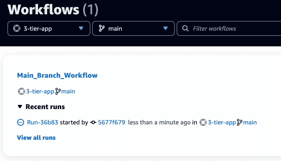Click the branch icon in the main dropdown
This screenshot has height=161, width=281.
tap(102, 28)
